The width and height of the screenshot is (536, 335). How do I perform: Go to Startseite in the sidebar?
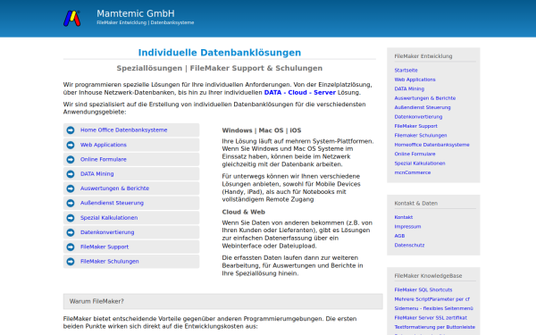406,70
